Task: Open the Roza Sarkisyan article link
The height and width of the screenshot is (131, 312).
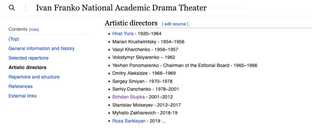Action: (129, 121)
